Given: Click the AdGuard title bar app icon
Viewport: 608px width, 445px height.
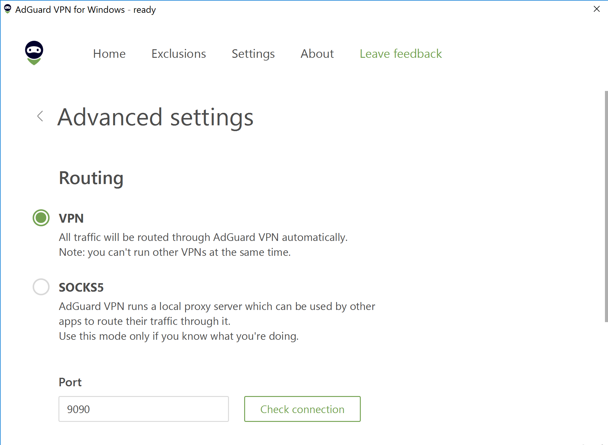Looking at the screenshot, I should coord(8,9).
